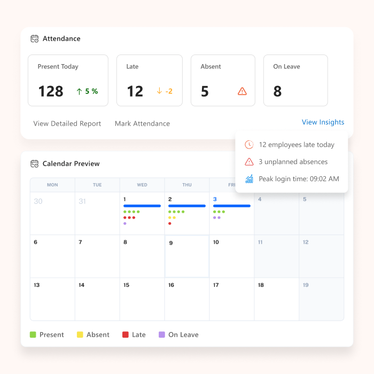
Task: Click the green up arrow beside 5 %
Action: (x=80, y=91)
